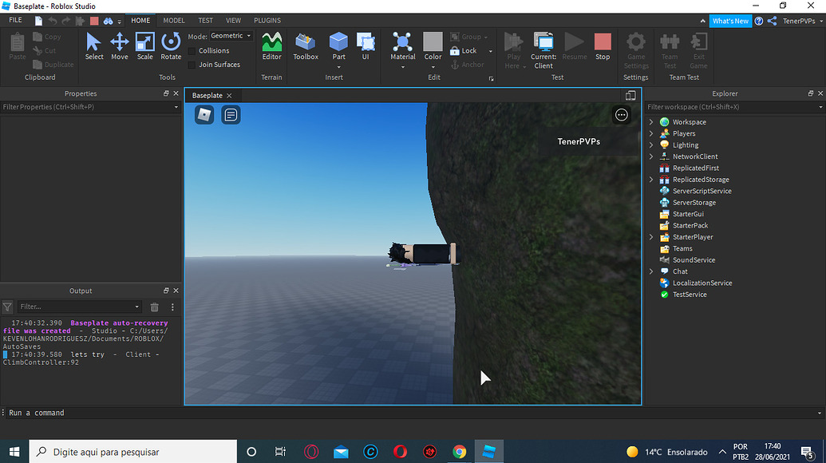This screenshot has height=463, width=826.
Task: Open the Roblox menu icon in viewport
Action: (x=204, y=115)
